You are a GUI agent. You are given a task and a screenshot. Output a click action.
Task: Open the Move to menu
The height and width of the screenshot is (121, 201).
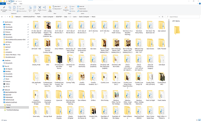pyautogui.click(x=30, y=9)
